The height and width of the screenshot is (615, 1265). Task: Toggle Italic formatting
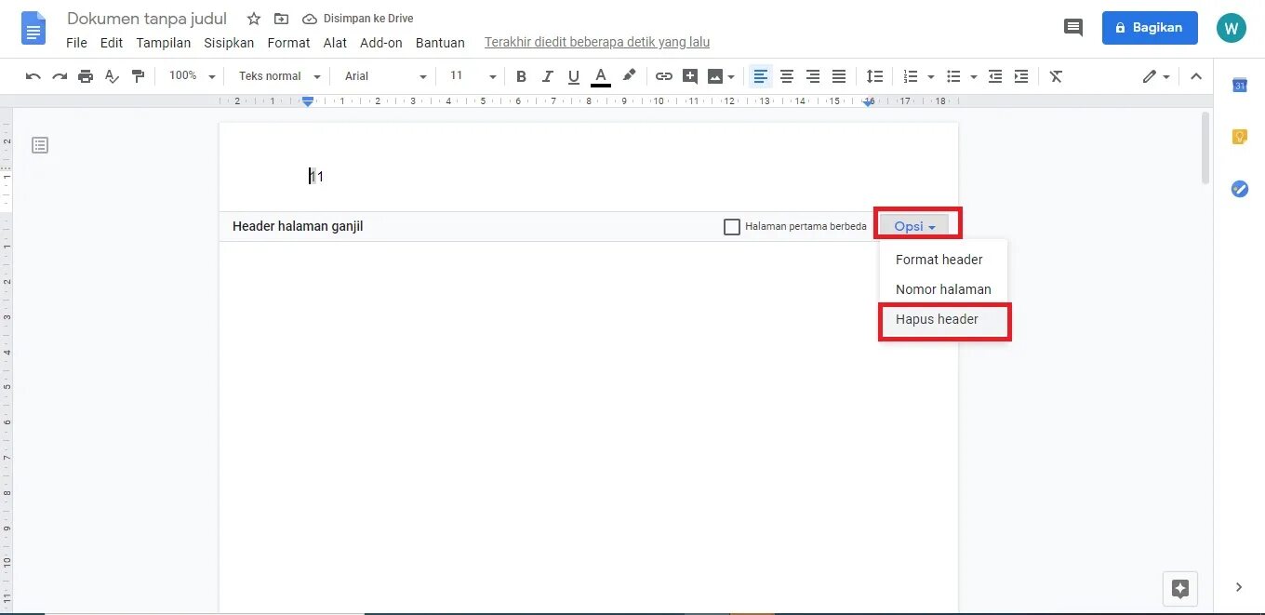547,76
